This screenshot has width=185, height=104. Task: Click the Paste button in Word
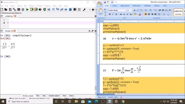tap(101, 12)
